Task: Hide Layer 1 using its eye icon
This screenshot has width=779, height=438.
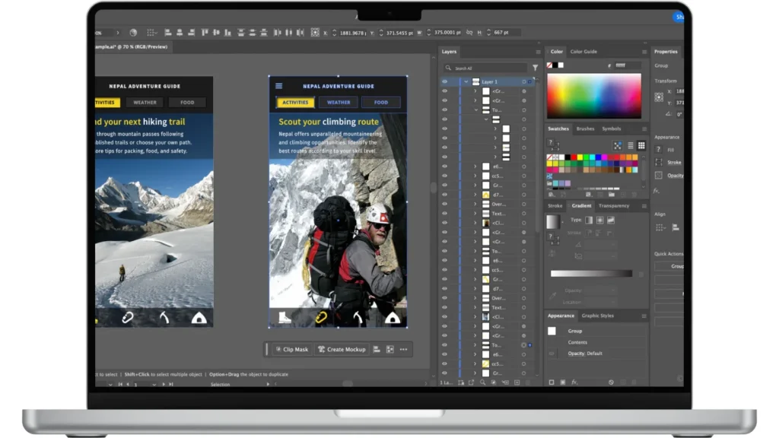Action: (445, 81)
